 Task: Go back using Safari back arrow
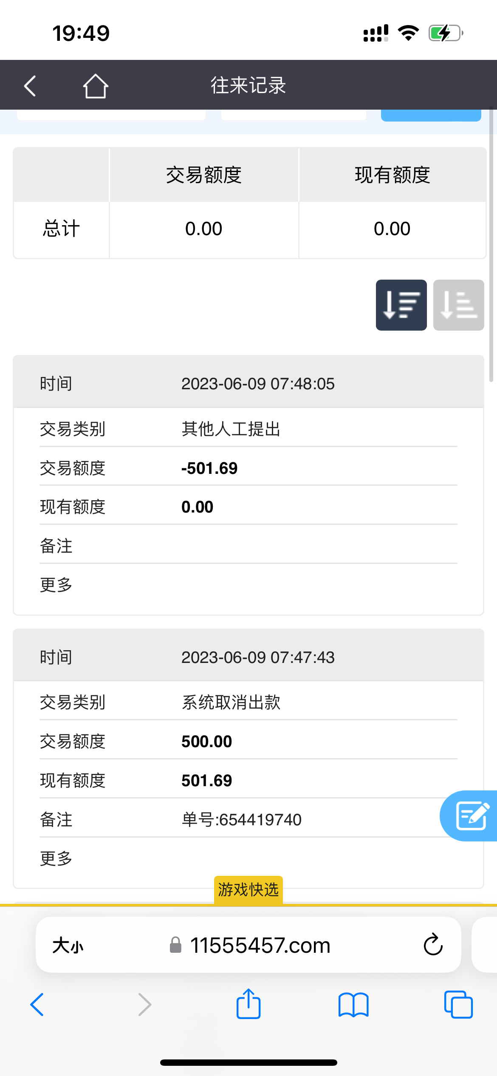[37, 1005]
